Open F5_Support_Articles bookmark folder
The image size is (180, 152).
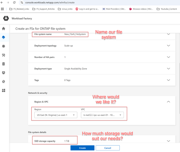(x=43, y=9)
